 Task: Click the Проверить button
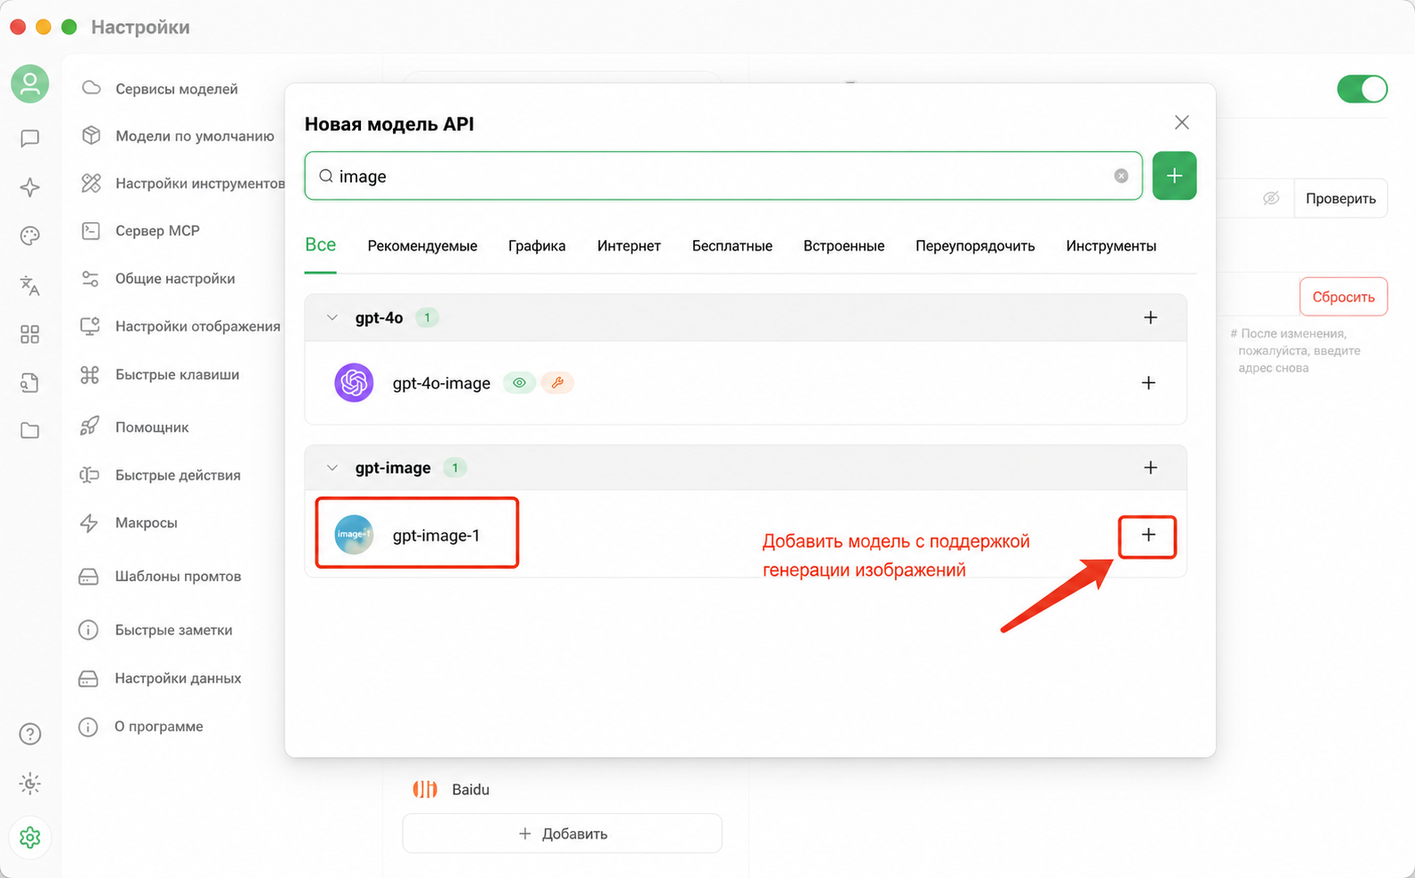(1340, 198)
